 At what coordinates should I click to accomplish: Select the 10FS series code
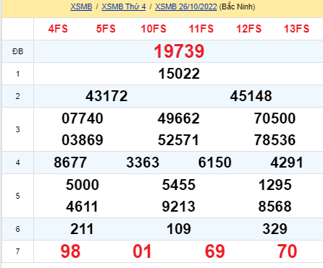click(154, 29)
